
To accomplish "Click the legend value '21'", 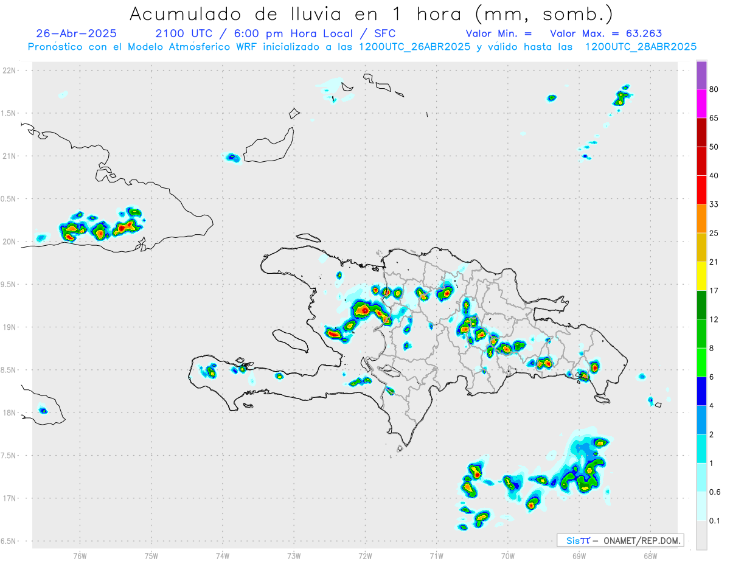I will pos(714,262).
